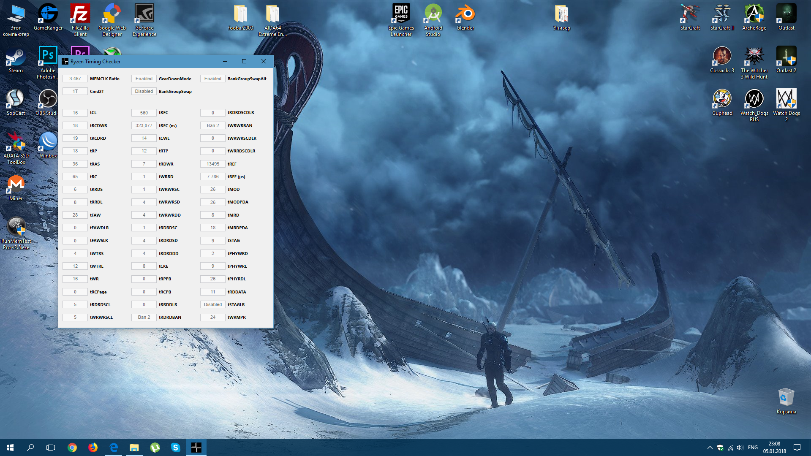Open Skype from the taskbar
Image resolution: width=811 pixels, height=456 pixels.
click(x=176, y=448)
